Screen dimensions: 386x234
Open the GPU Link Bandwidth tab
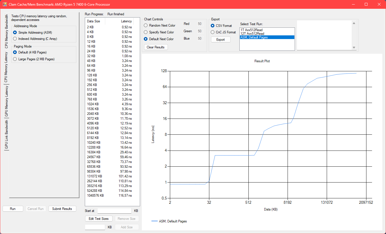click(7, 134)
